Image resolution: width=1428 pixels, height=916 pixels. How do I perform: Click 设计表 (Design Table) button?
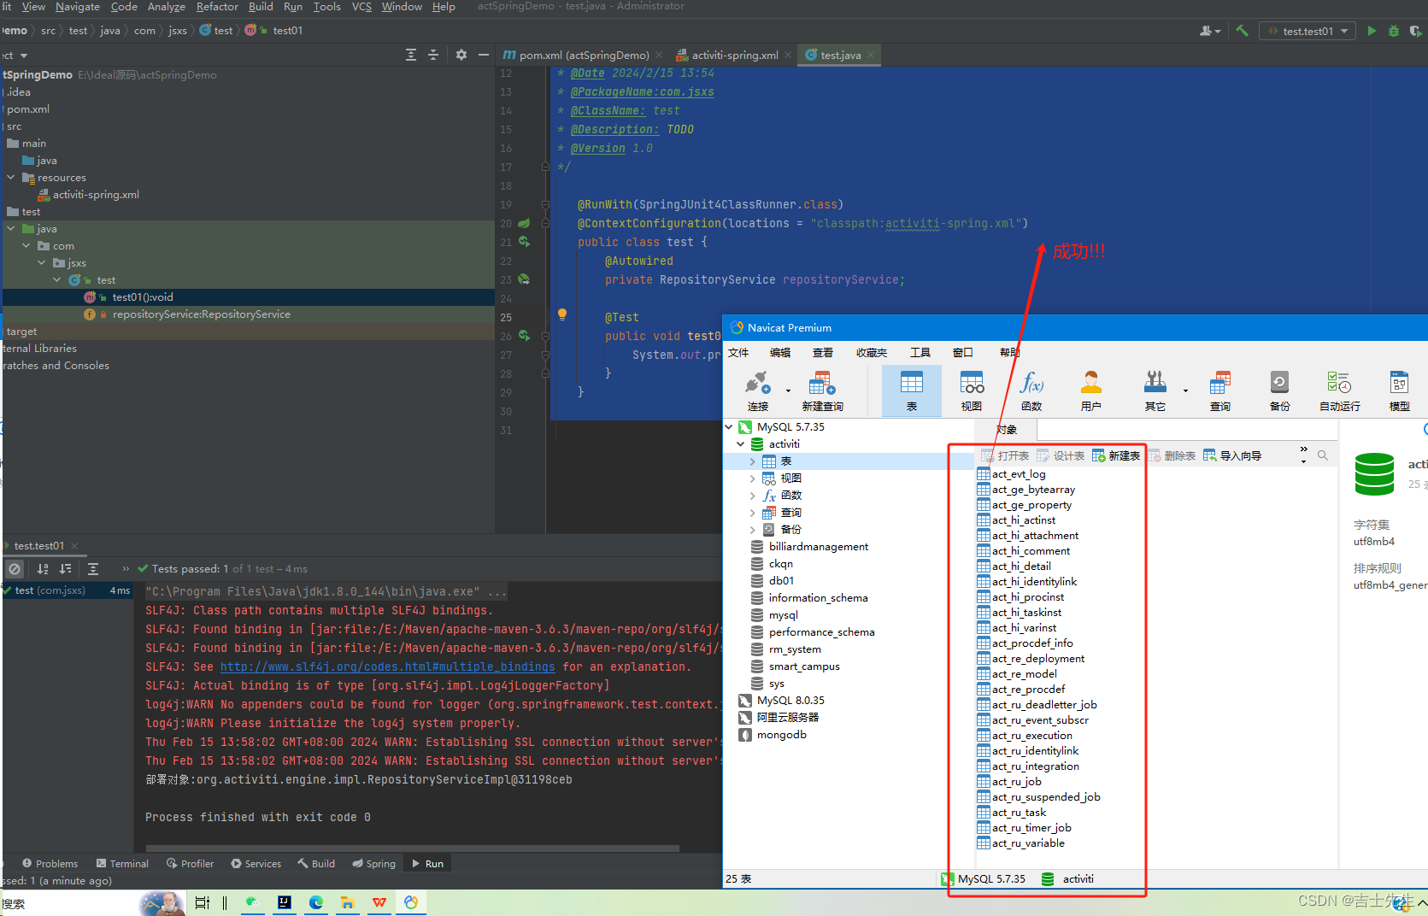(x=1060, y=455)
